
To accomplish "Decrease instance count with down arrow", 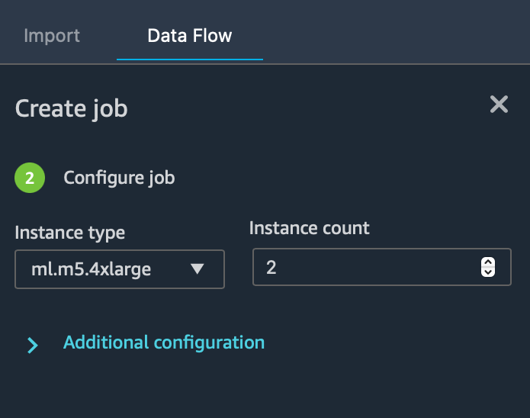I will tap(488, 272).
